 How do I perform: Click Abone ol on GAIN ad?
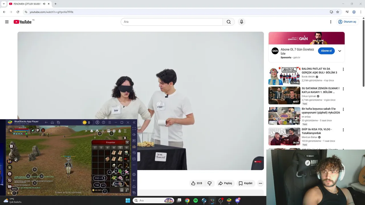[326, 51]
